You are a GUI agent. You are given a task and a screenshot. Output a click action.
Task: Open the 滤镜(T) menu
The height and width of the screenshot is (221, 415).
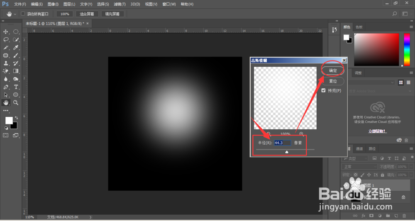pyautogui.click(x=120, y=4)
